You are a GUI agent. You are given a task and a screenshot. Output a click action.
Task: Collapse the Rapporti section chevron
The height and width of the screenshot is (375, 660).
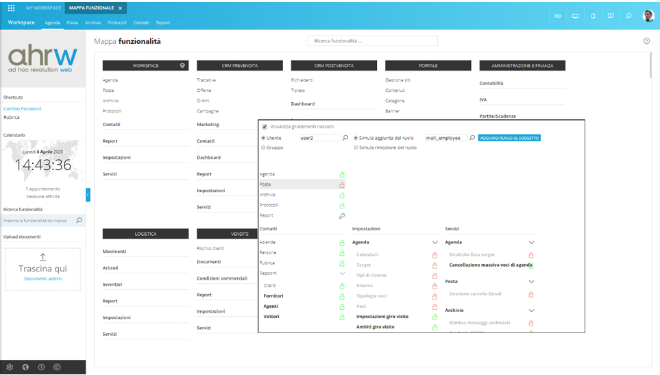pos(342,274)
